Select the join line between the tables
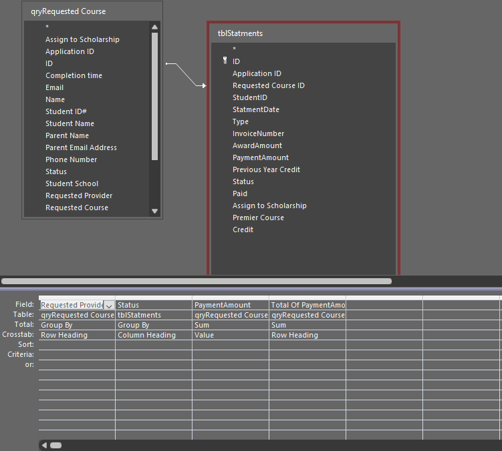Image resolution: width=502 pixels, height=451 pixels. coord(186,75)
